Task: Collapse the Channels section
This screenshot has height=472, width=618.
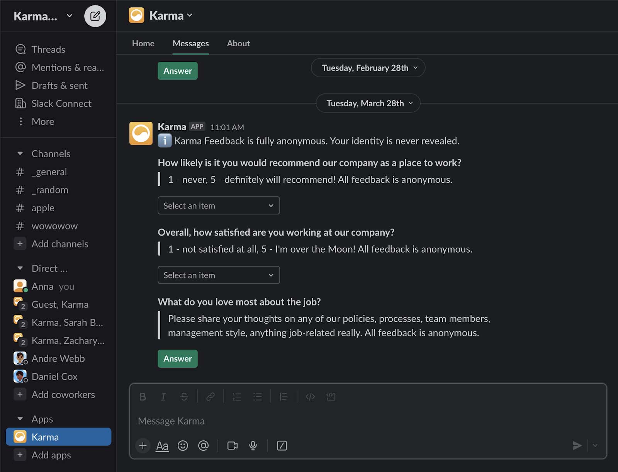Action: pos(20,153)
